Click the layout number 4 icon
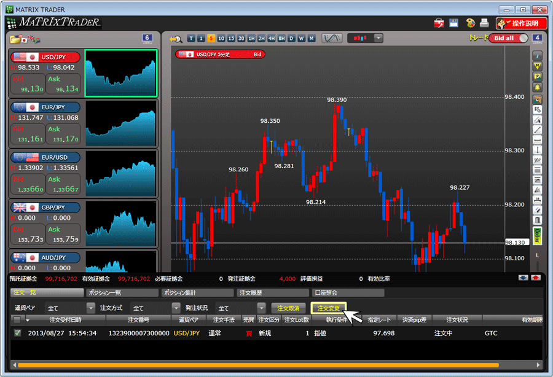 click(537, 38)
